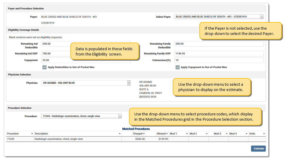Click Description column sort arrow
The height and width of the screenshot is (160, 285).
pyautogui.click(x=120, y=134)
